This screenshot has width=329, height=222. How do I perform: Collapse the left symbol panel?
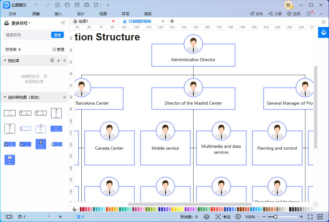(63, 23)
